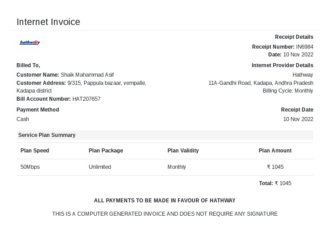Click the Unlimited plan package cell
Viewport: 330px width, 248px height.
(100, 167)
